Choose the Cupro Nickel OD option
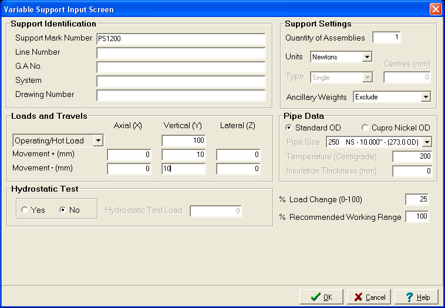Screen dimensions: 445x308 365,128
